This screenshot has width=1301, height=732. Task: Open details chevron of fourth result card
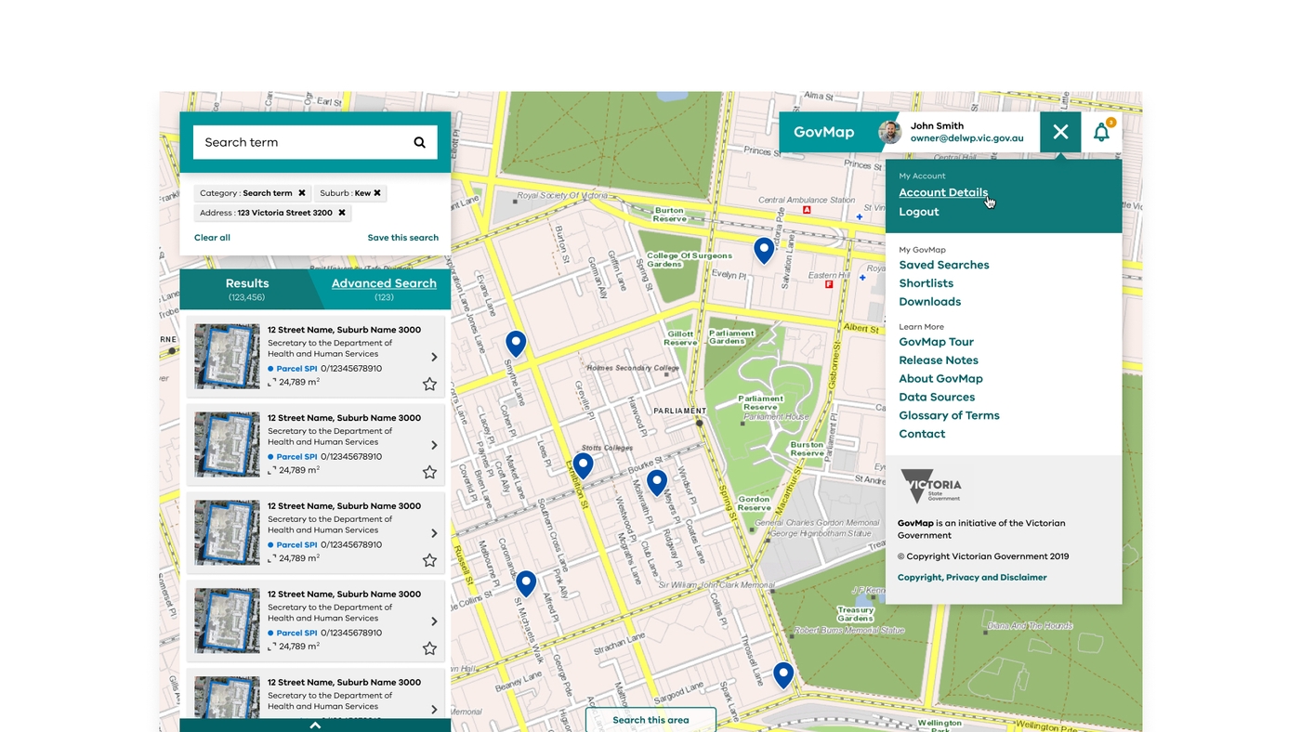tap(434, 621)
